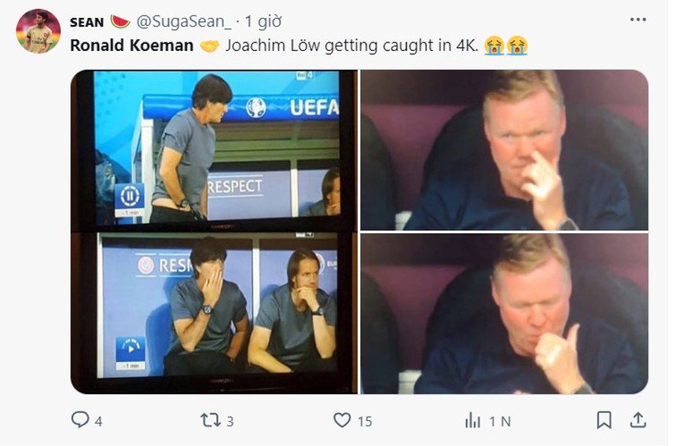Open the SEAN display name link
Viewport: 676px width, 446px height.
click(86, 21)
